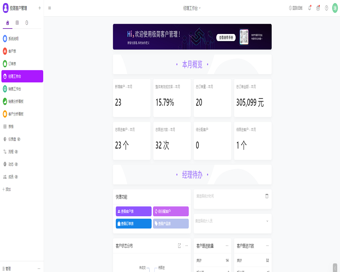Open the 请选择统计时间 date picker field
This screenshot has width=340, height=272.
(x=233, y=196)
